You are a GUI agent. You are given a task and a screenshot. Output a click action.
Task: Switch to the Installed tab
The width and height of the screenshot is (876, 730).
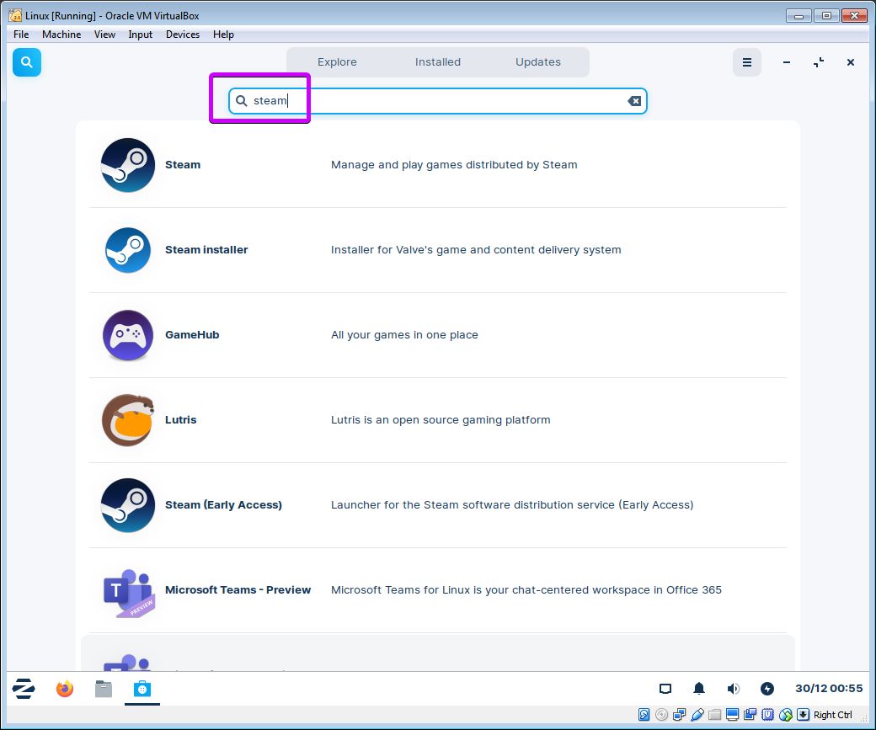coord(437,62)
